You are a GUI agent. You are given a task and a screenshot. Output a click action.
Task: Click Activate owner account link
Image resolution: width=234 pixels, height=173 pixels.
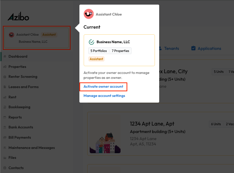point(103,86)
